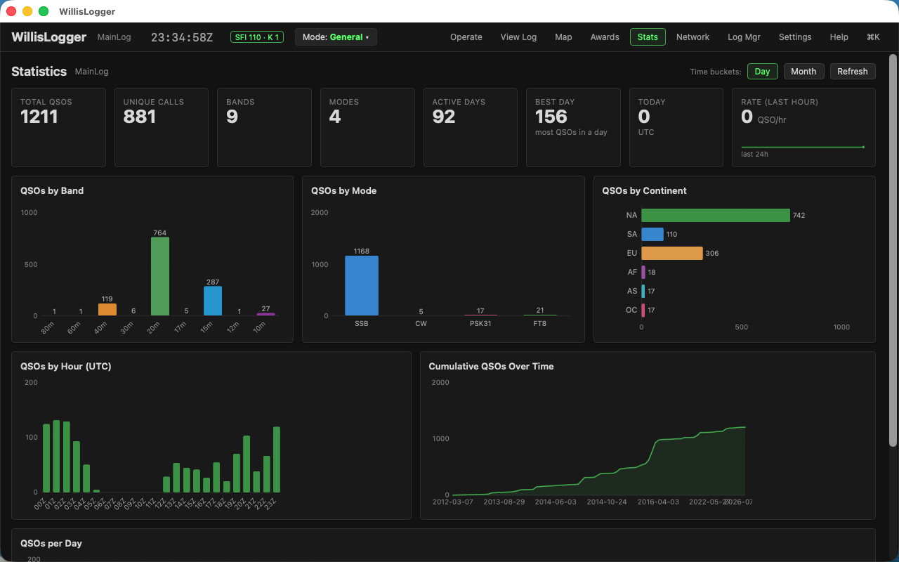Click the 15m band bar
The image size is (899, 562).
coord(213,301)
